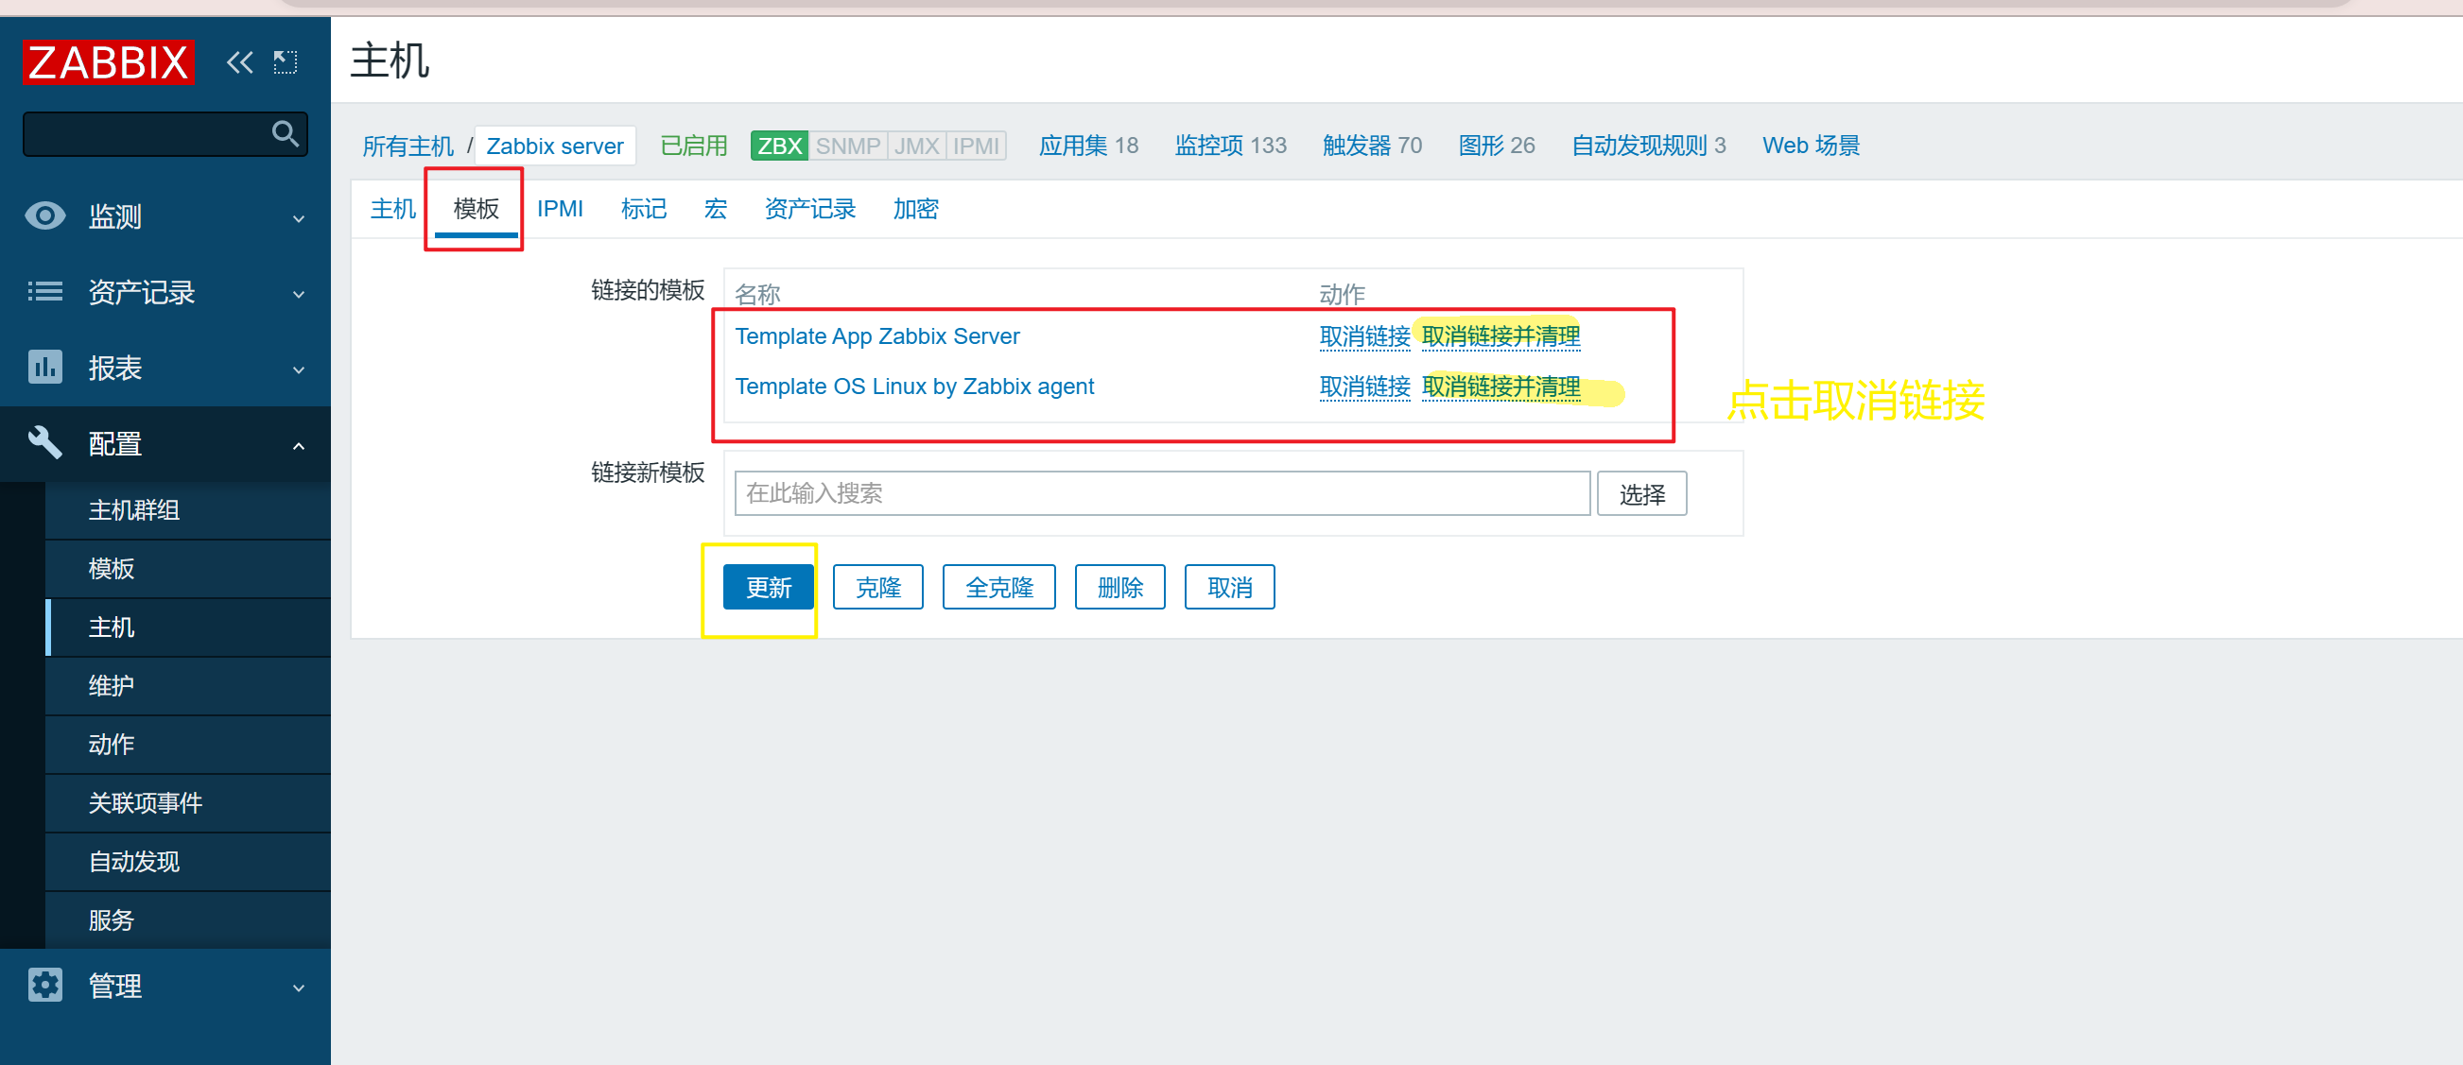Select 主机 in the sidebar submenu
This screenshot has height=1065, width=2463.
(188, 627)
